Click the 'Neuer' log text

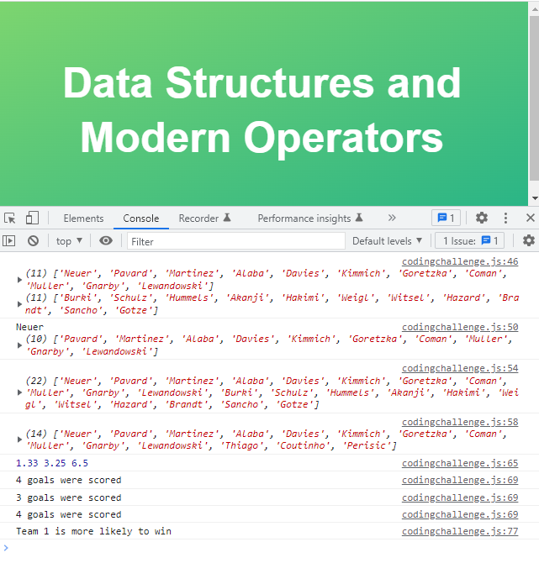29,327
